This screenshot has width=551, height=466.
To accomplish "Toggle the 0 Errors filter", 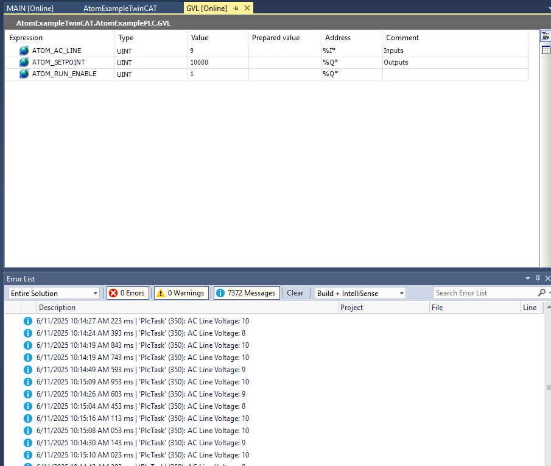I will (127, 293).
